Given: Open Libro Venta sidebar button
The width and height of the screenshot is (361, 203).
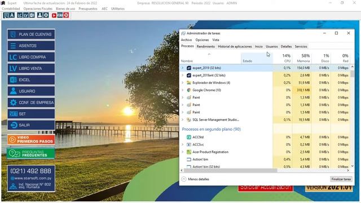Looking at the screenshot, I should pyautogui.click(x=31, y=68).
